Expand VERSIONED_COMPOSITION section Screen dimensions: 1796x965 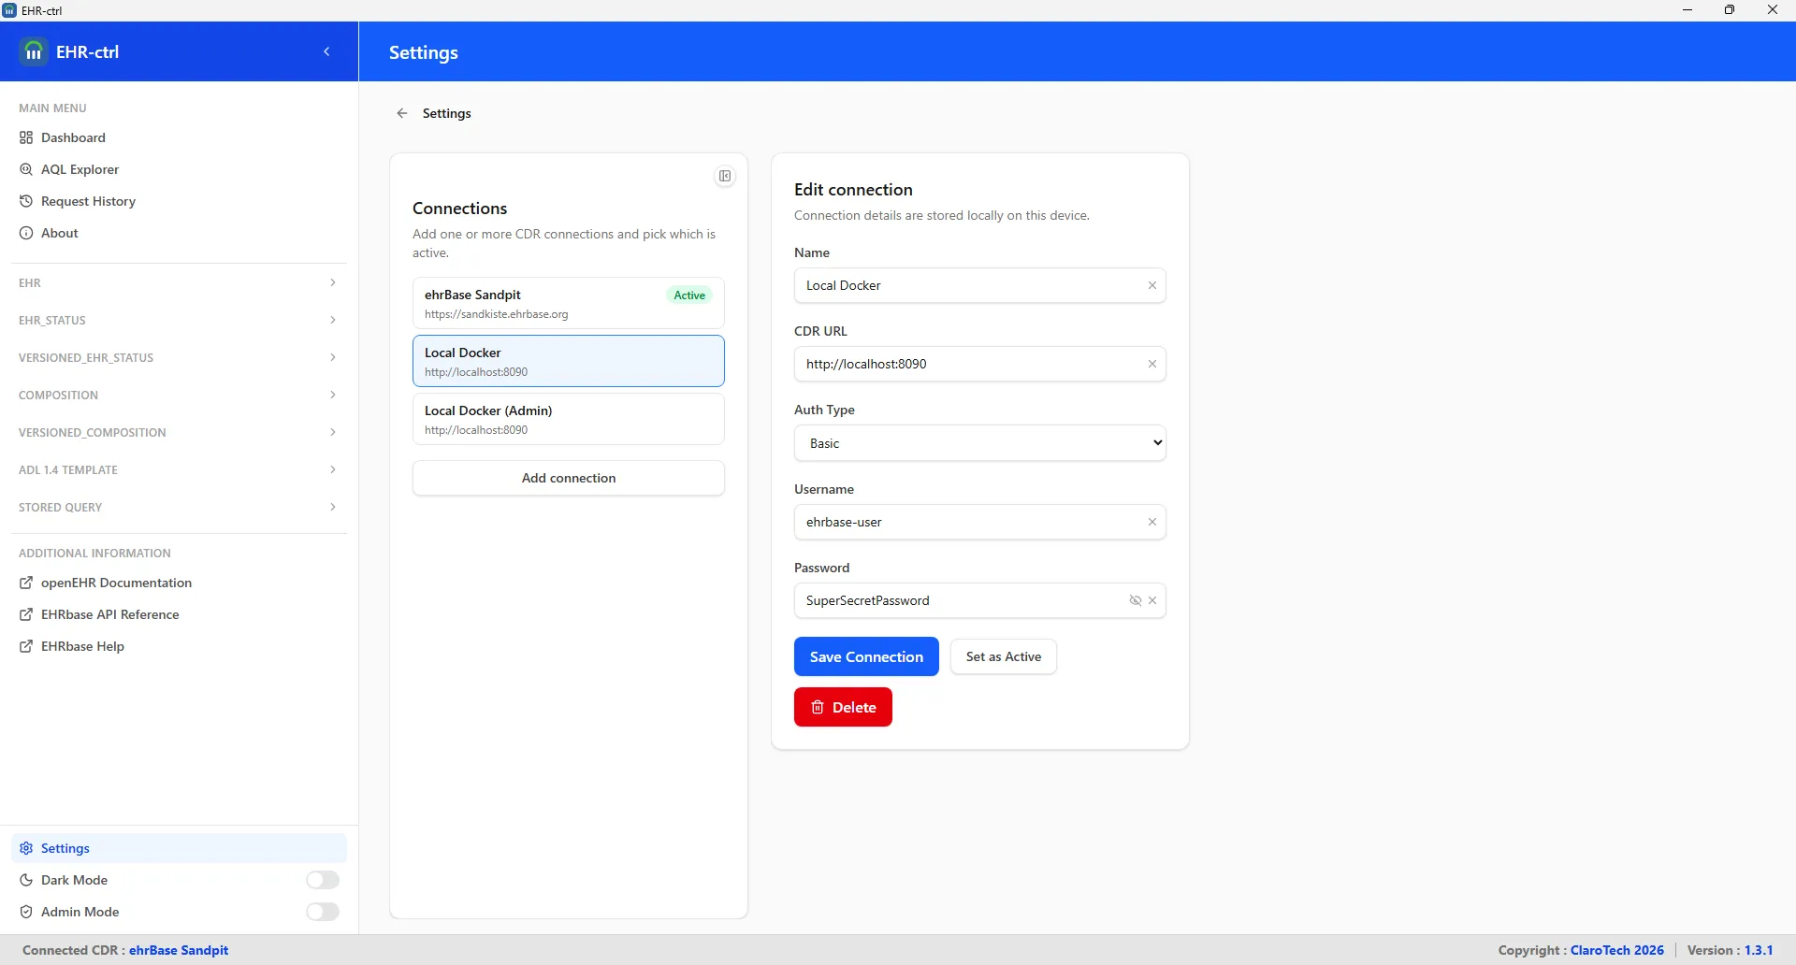coord(179,432)
